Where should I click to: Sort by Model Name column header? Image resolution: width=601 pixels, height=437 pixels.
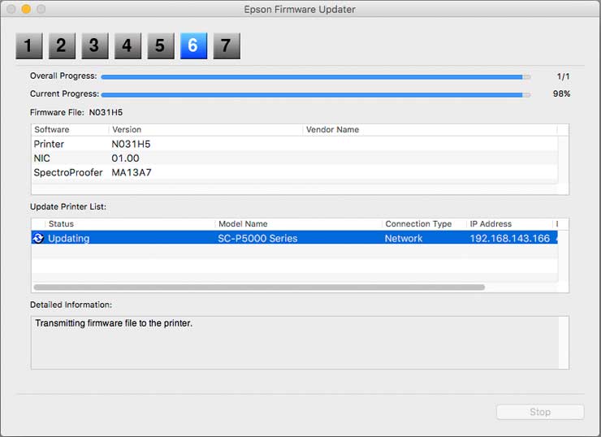pyautogui.click(x=299, y=224)
